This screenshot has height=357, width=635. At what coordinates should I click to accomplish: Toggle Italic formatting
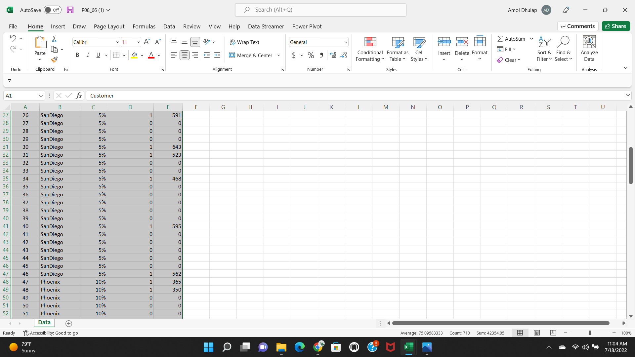[88, 55]
